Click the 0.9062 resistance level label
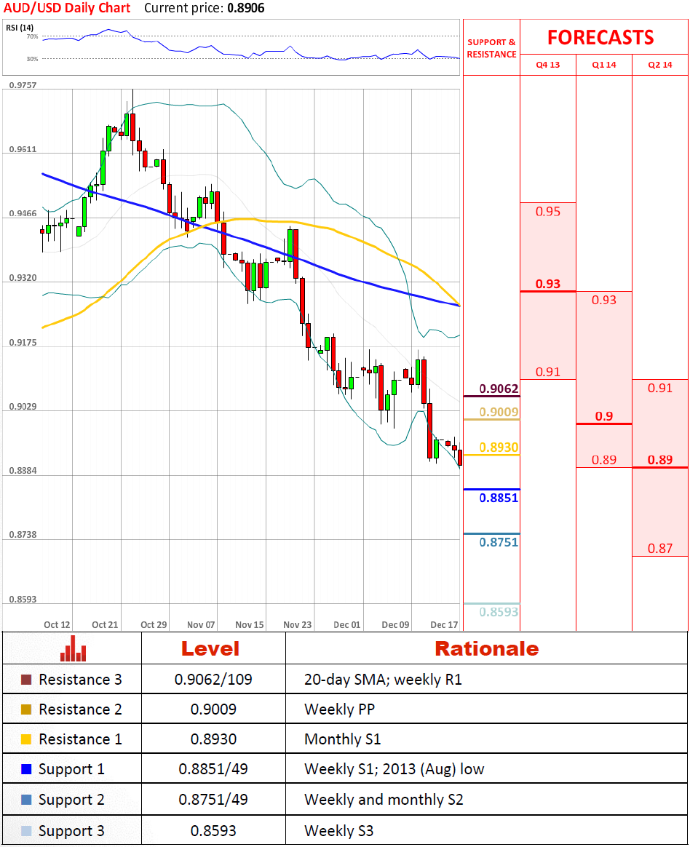690x847 pixels. tap(499, 389)
